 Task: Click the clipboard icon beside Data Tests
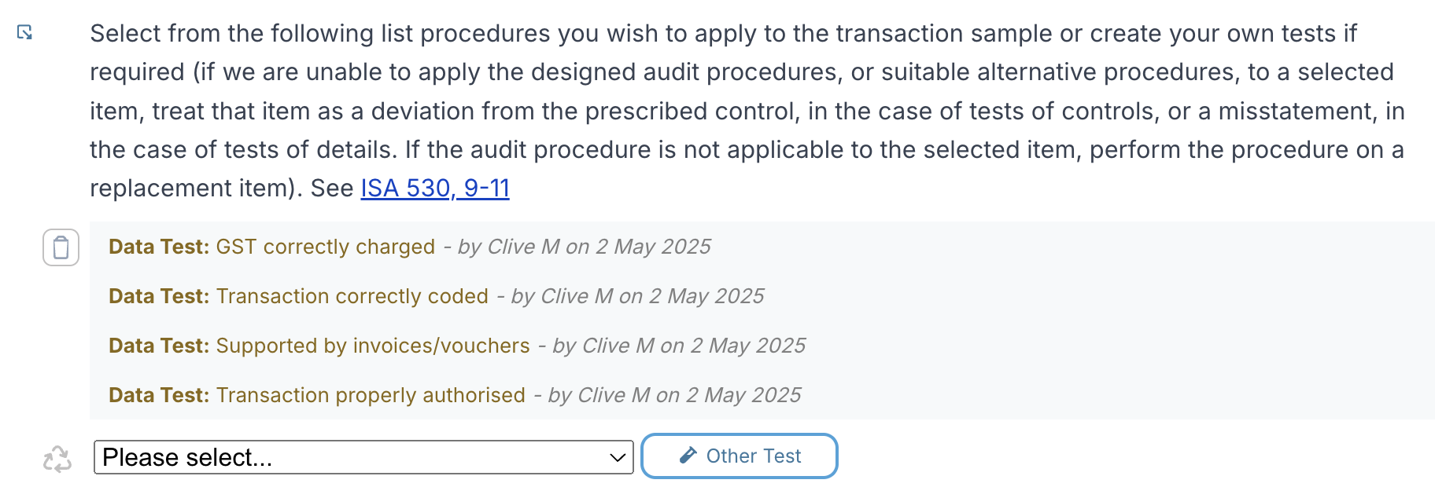point(61,247)
